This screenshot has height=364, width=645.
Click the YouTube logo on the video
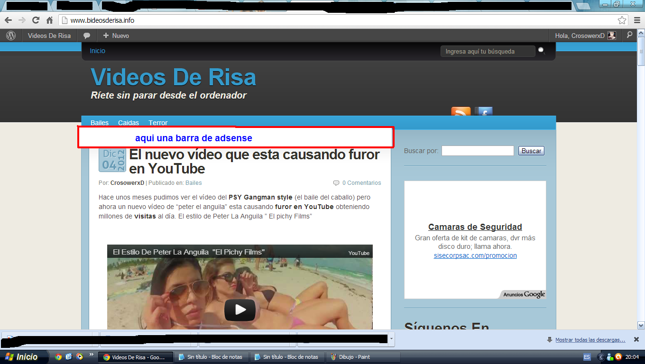(359, 253)
